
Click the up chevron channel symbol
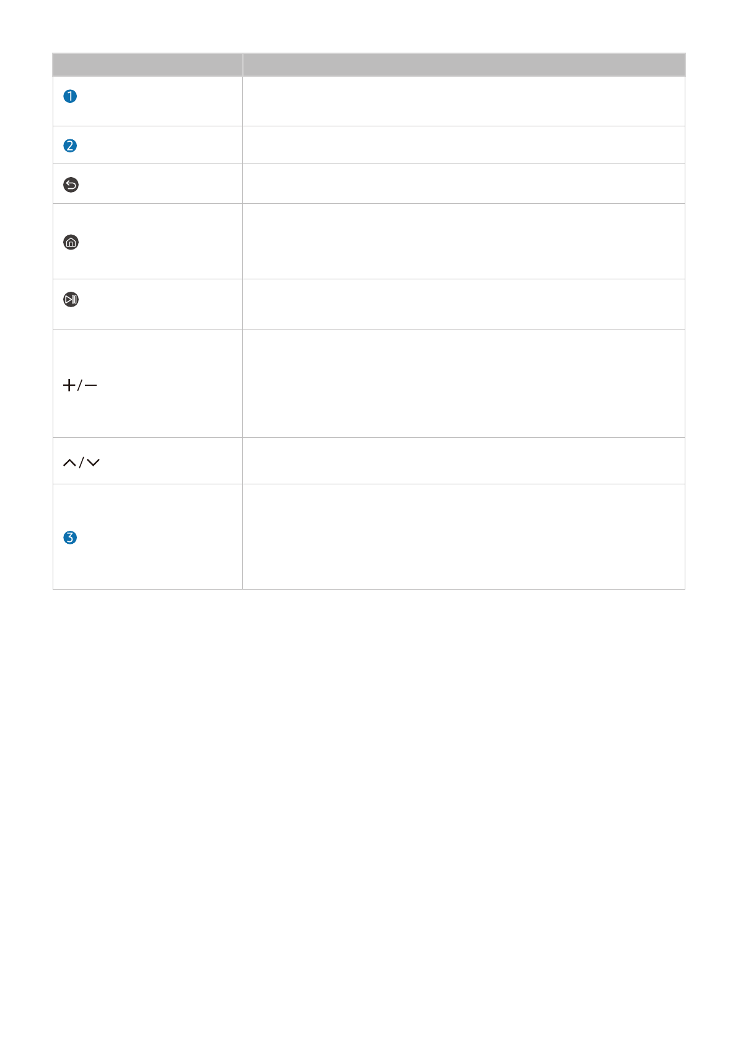(x=69, y=463)
